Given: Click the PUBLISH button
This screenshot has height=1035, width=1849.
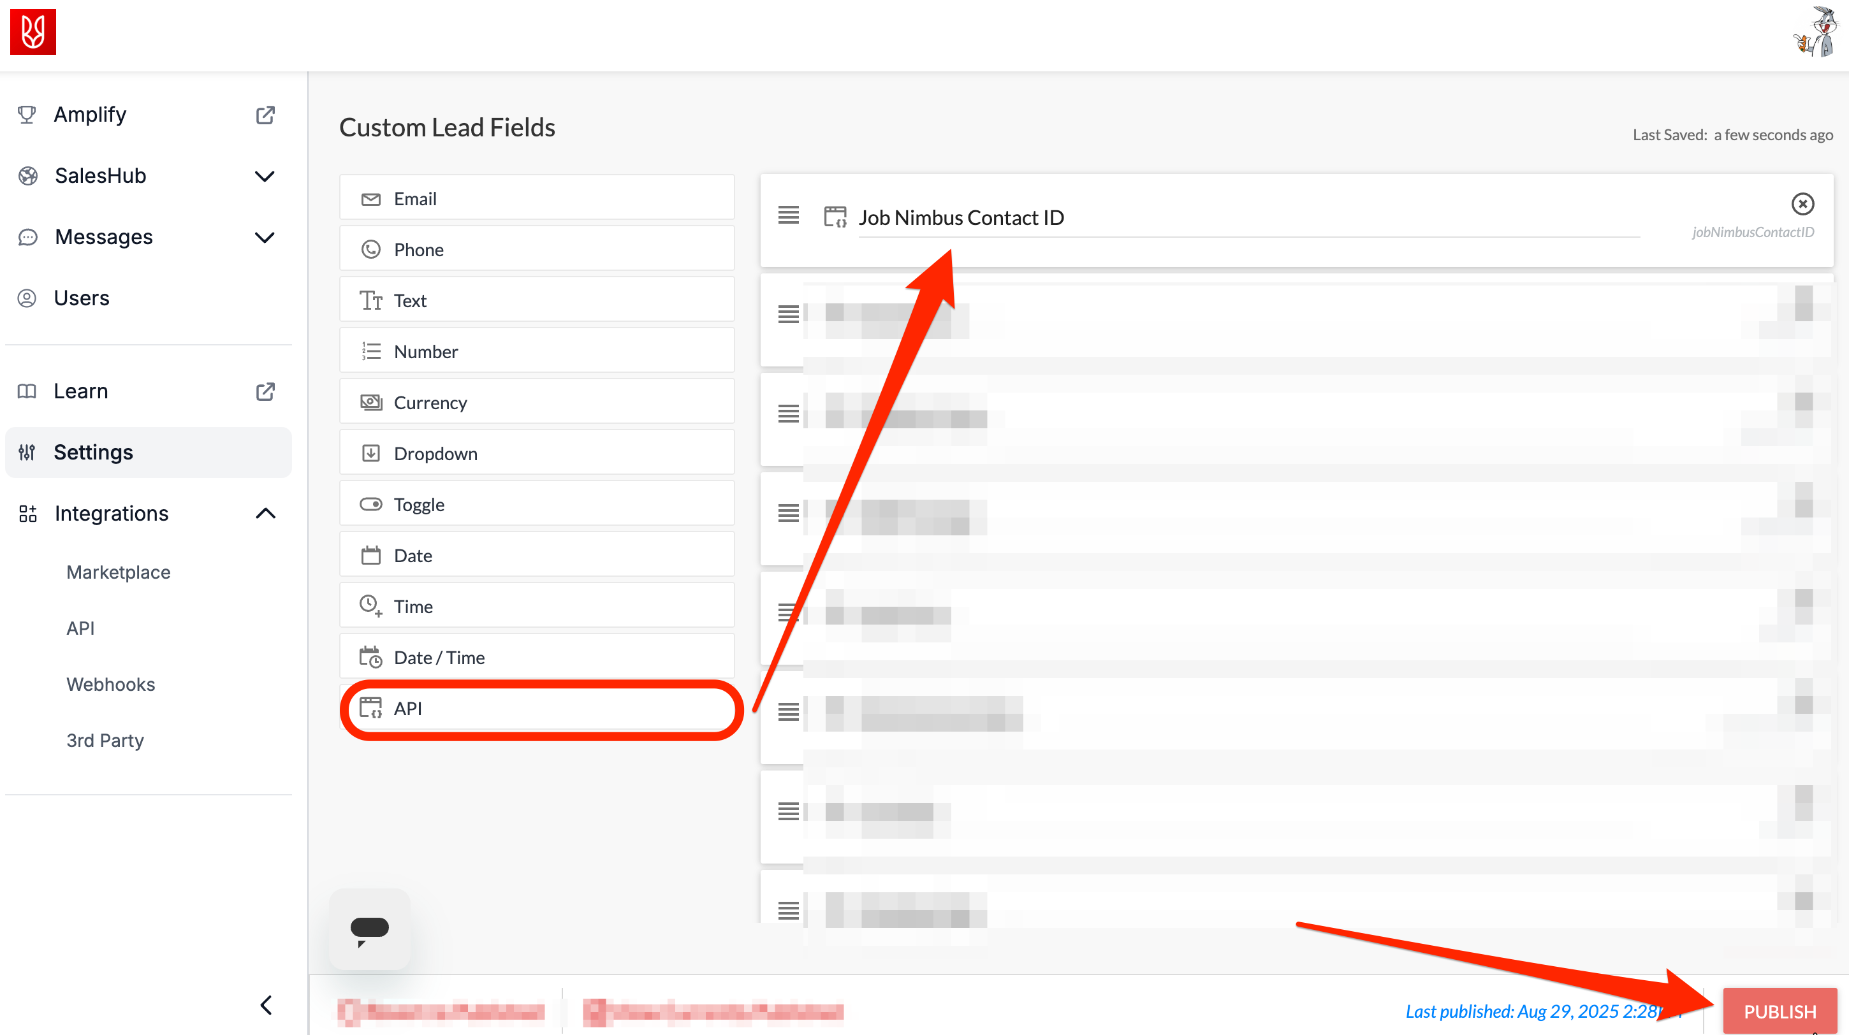Looking at the screenshot, I should point(1779,1011).
